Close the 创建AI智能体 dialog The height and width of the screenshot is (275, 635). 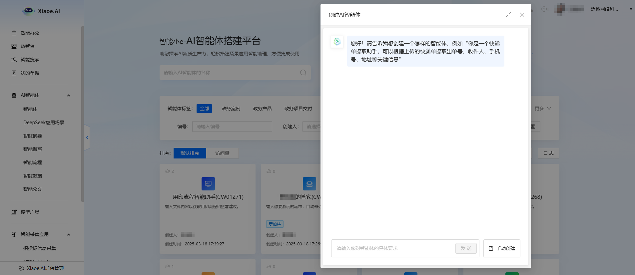pos(522,15)
